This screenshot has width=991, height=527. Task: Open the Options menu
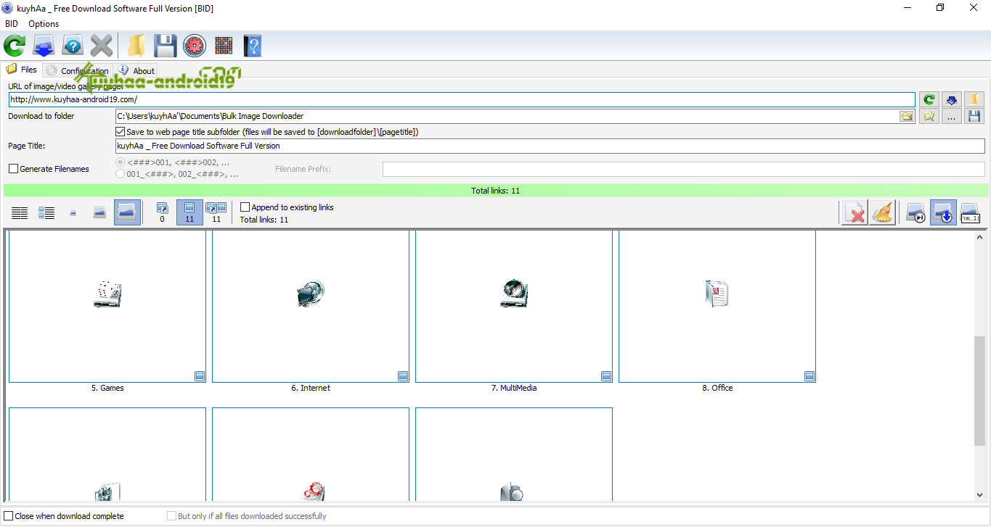[44, 24]
